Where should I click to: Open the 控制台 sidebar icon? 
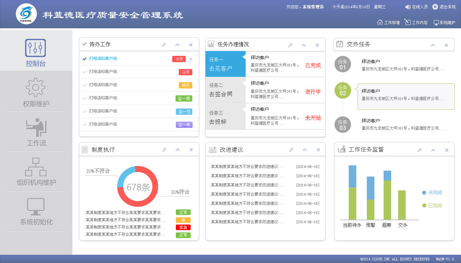pos(36,48)
